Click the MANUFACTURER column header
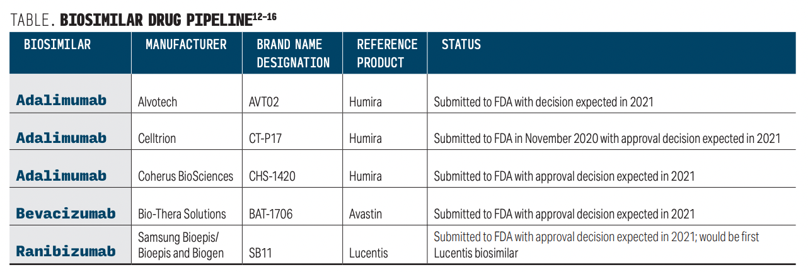The image size is (808, 272). (186, 45)
